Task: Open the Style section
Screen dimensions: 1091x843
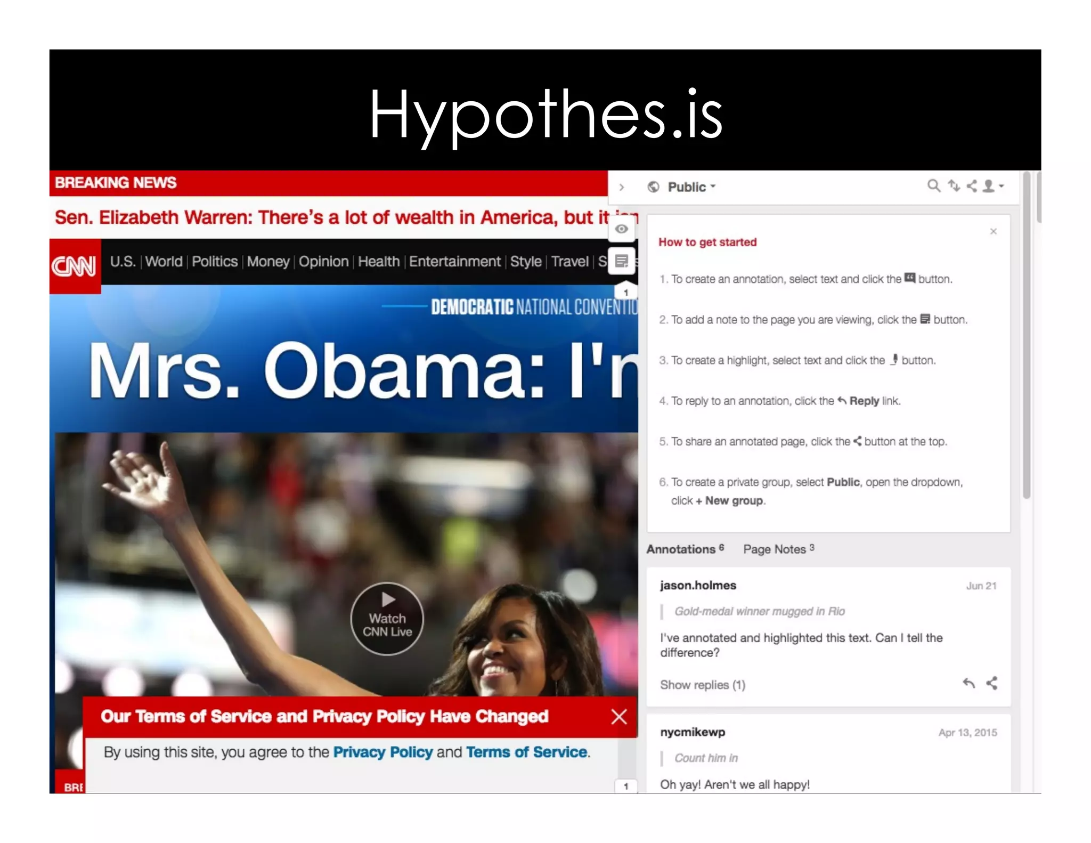Action: click(x=526, y=262)
